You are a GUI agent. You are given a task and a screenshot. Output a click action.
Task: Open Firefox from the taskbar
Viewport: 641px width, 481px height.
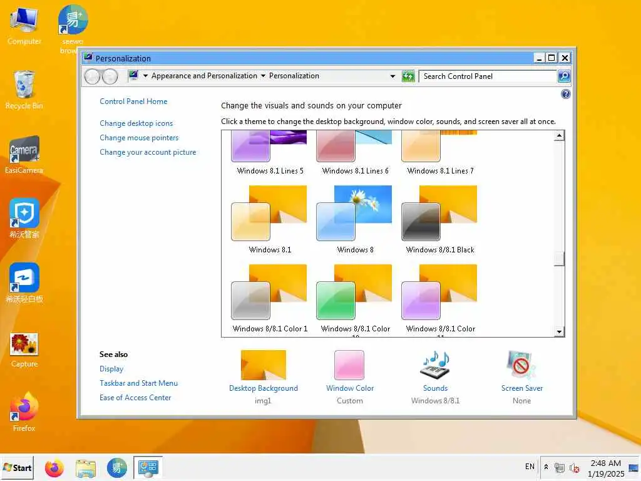[54, 468]
